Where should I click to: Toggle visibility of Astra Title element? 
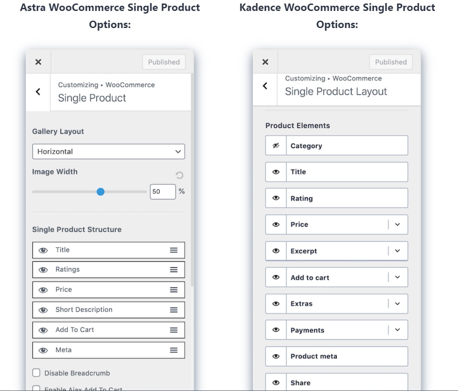(x=43, y=250)
